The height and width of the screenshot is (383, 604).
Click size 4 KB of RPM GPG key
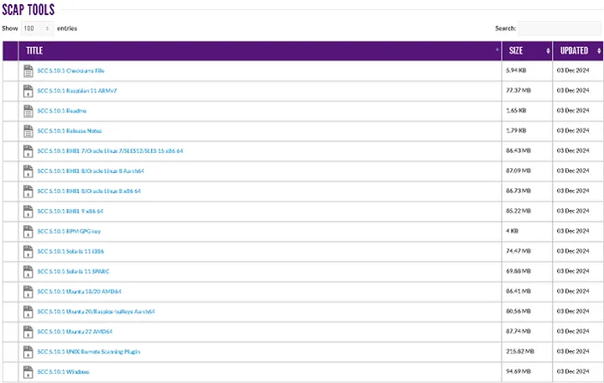(512, 231)
